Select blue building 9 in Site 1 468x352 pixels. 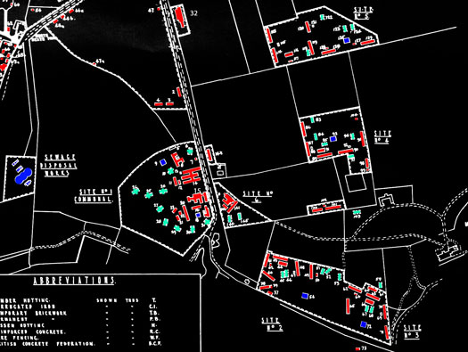[x=162, y=162]
